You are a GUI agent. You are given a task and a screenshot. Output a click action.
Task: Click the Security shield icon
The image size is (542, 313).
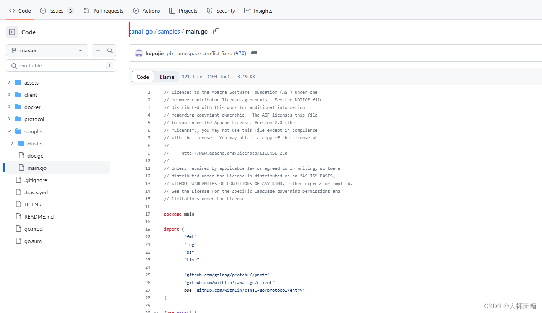(x=210, y=11)
